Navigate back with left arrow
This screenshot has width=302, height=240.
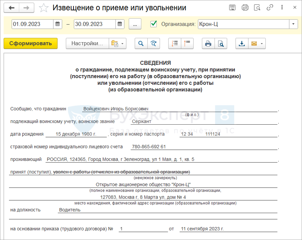11,8
